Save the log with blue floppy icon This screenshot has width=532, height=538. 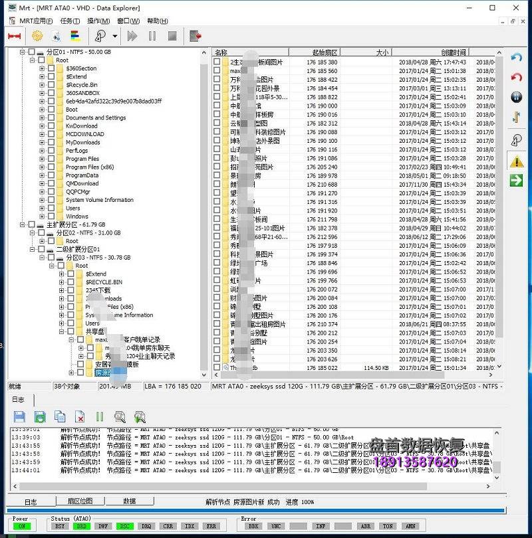click(19, 417)
